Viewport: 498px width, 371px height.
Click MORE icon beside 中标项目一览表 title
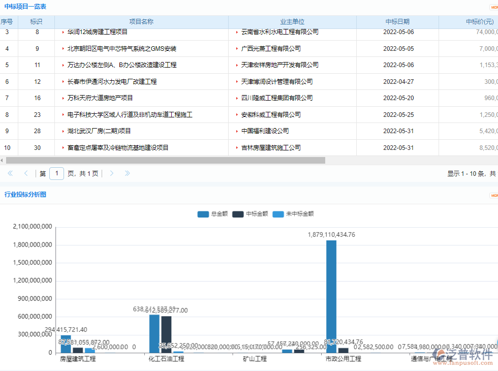[493, 7]
